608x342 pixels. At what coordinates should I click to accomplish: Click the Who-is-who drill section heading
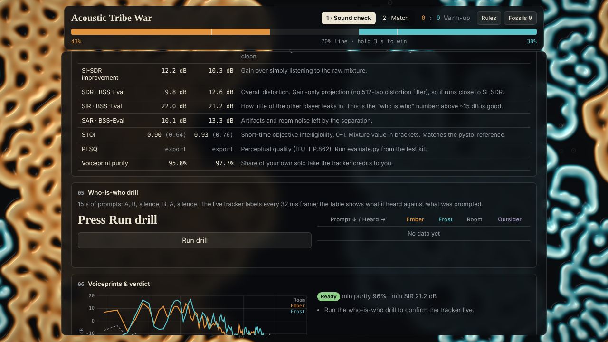point(113,193)
